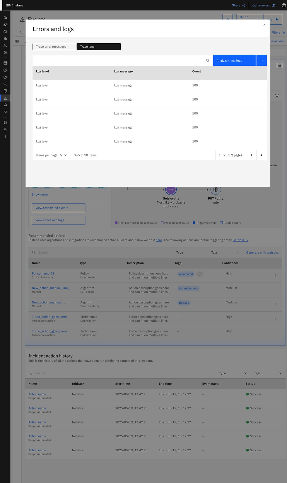This screenshot has width=287, height=483.
Task: Sort by Count column header
Action: pyautogui.click(x=197, y=71)
